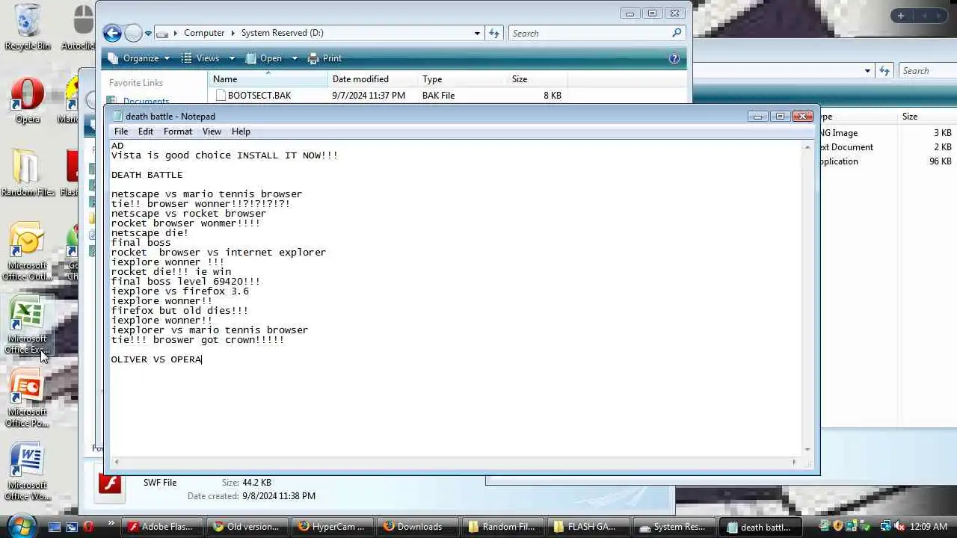
Task: Sort files by Type column in System Reserved
Action: point(462,79)
